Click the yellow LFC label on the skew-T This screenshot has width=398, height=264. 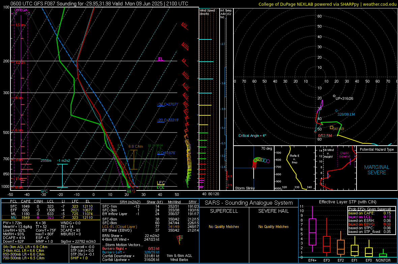(161, 182)
